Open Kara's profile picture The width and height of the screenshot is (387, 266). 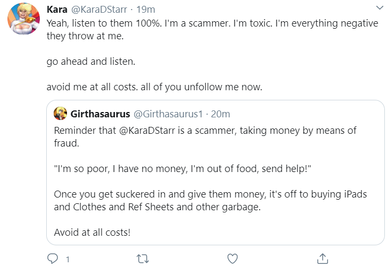coord(24,19)
